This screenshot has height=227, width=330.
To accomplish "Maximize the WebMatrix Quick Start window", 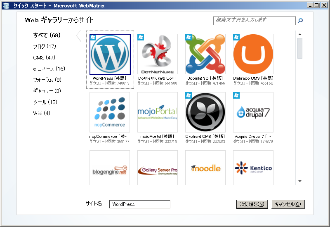I will pos(316,5).
